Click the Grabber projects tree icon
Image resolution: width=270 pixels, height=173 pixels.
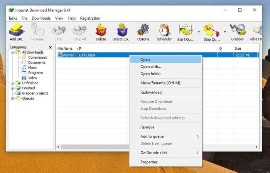pyautogui.click(x=18, y=93)
